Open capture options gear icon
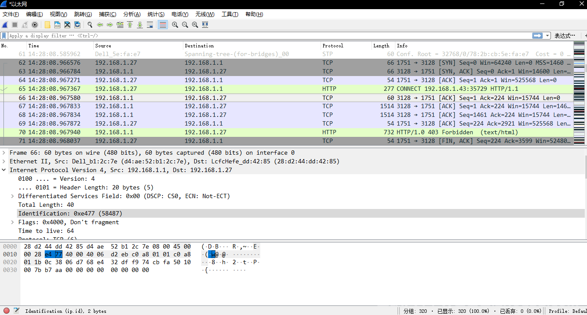 click(35, 25)
